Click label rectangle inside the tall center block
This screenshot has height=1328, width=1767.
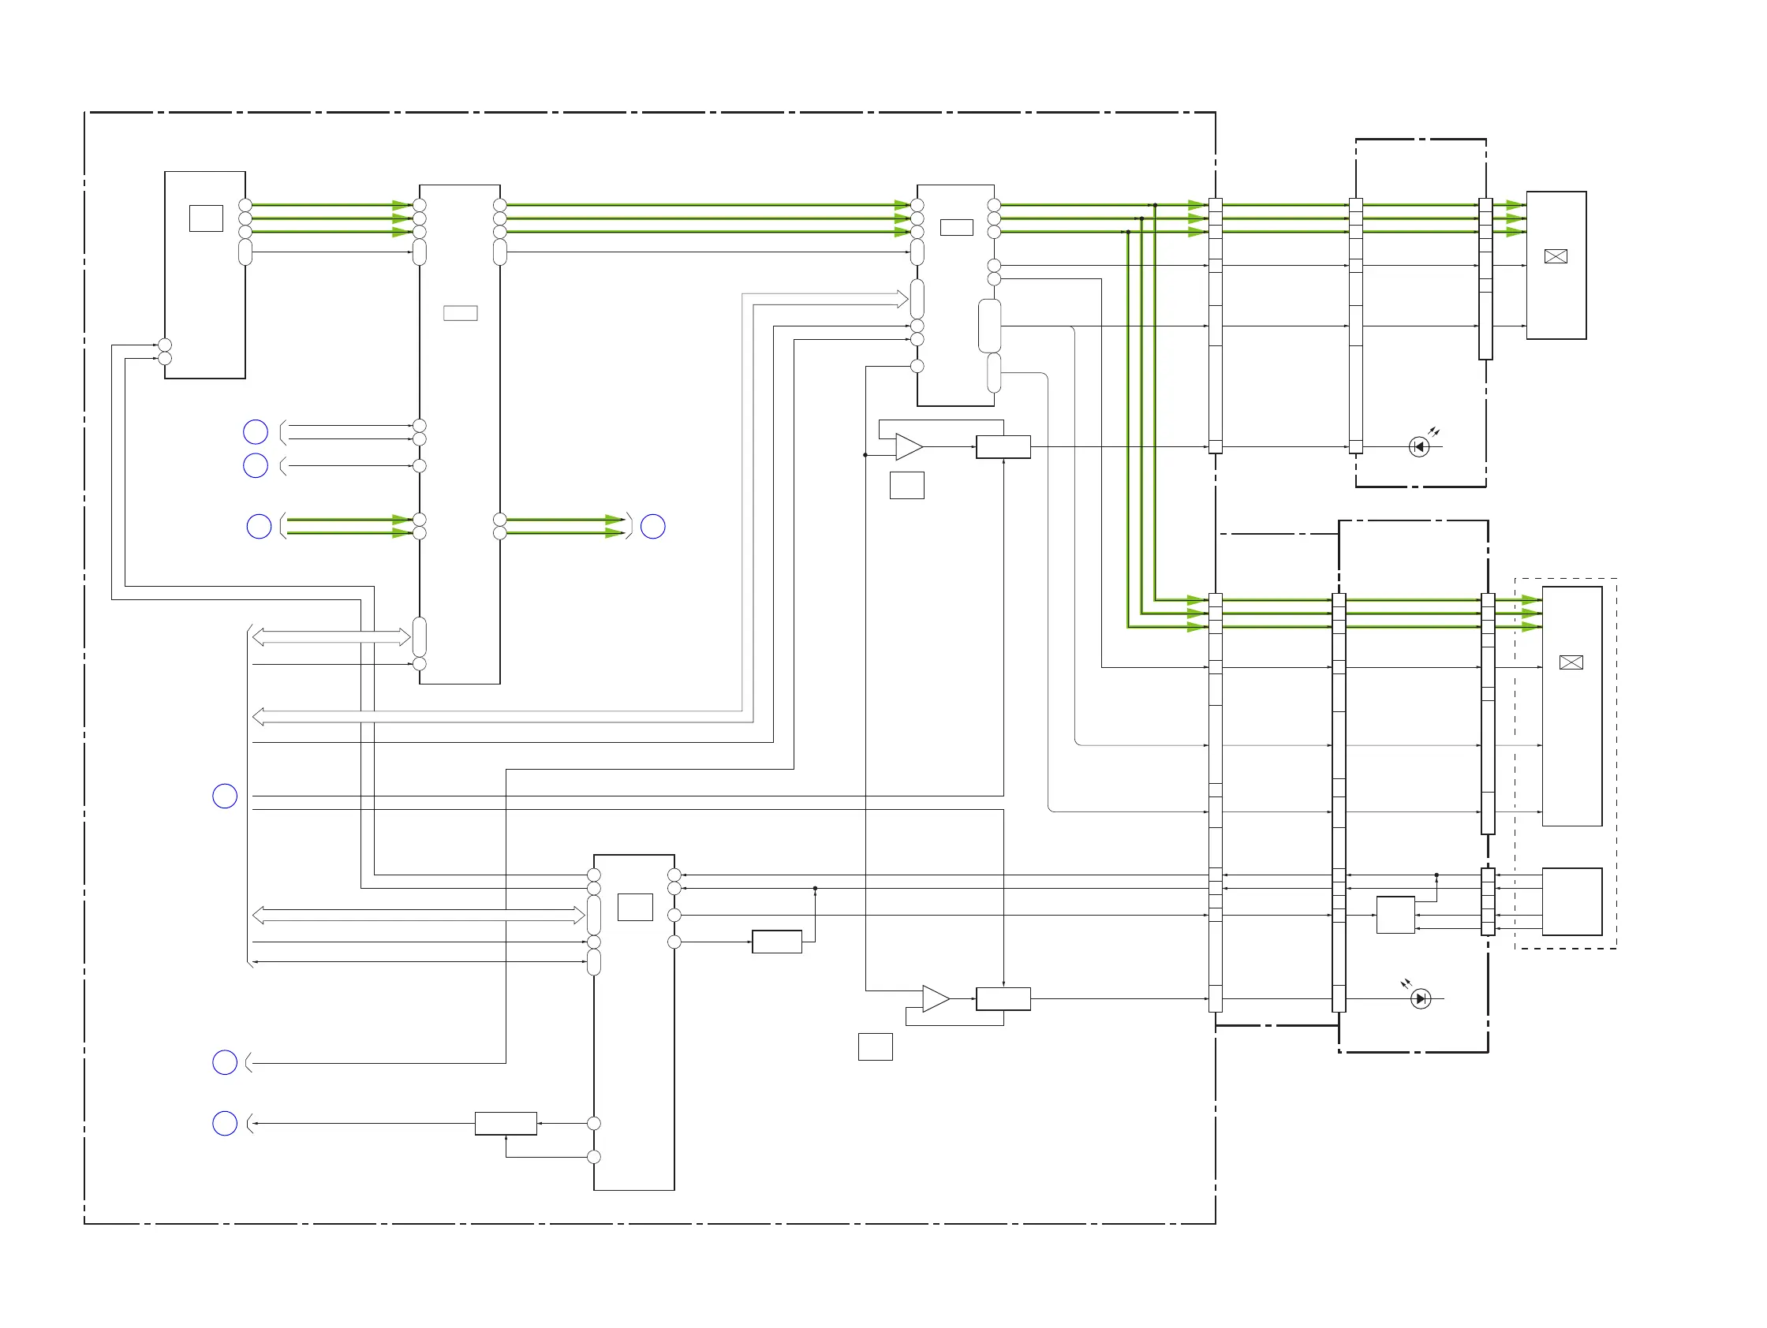[460, 313]
